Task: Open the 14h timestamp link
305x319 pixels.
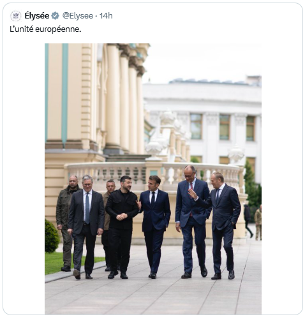Action: point(106,16)
